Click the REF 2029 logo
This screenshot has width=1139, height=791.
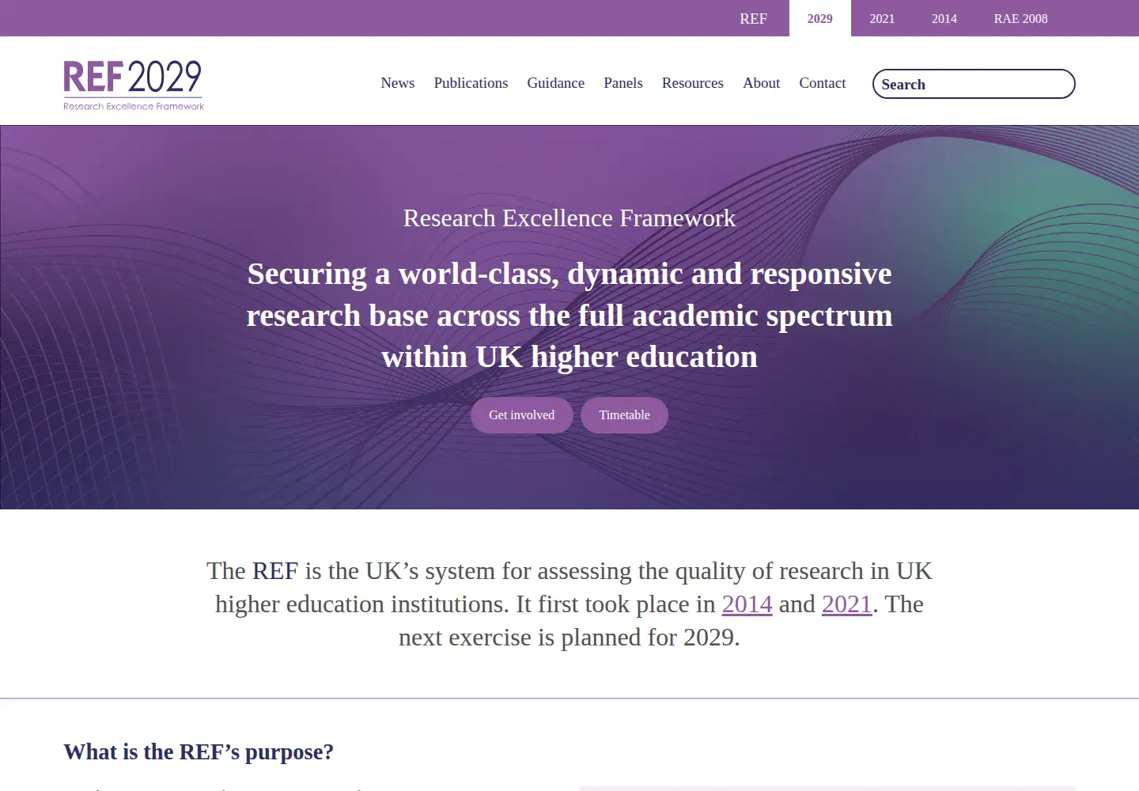[134, 85]
